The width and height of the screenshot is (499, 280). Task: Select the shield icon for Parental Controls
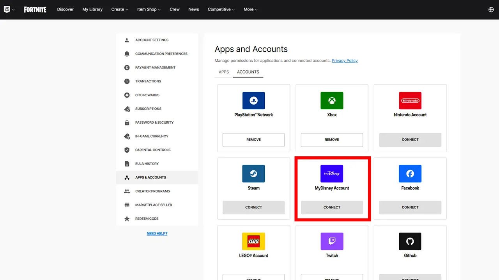point(127,150)
